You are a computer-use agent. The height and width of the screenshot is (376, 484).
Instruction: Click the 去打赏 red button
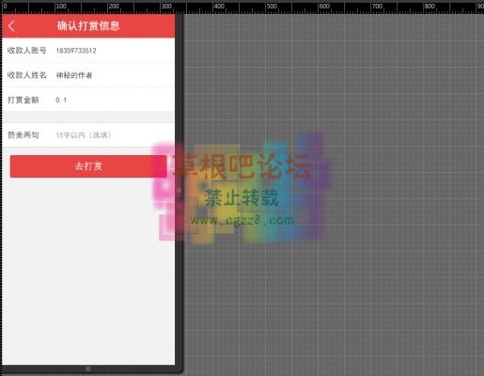[88, 166]
